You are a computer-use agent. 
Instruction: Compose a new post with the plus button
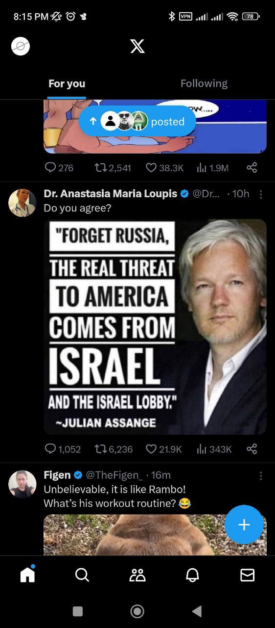pos(244,524)
